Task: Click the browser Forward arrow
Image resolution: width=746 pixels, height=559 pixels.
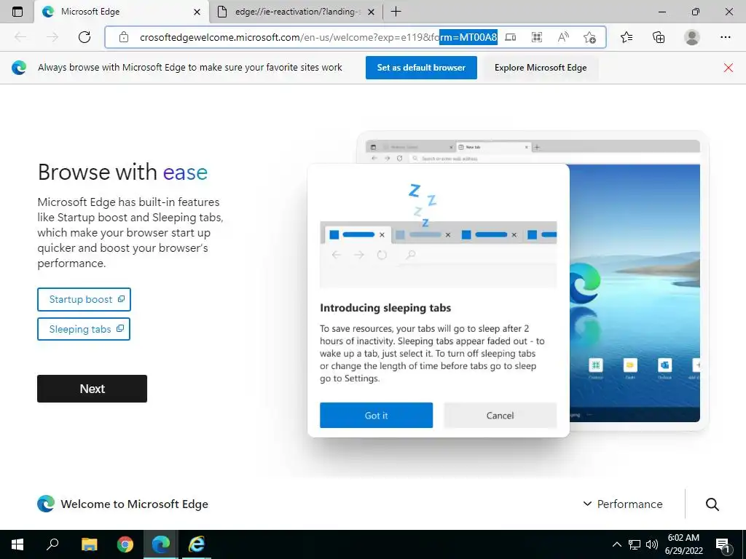Action: (x=52, y=37)
